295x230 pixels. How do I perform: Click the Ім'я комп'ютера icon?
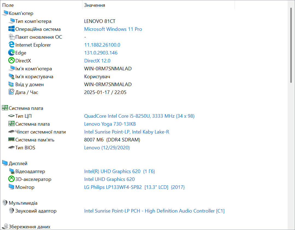point(11,68)
